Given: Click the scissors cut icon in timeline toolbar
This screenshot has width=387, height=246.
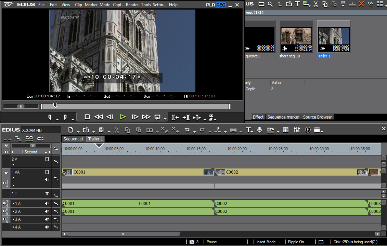Looking at the screenshot, I should (x=117, y=130).
